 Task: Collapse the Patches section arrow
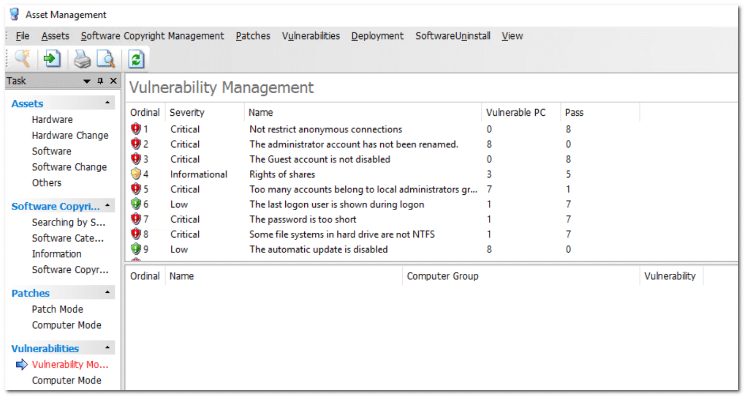tap(108, 293)
